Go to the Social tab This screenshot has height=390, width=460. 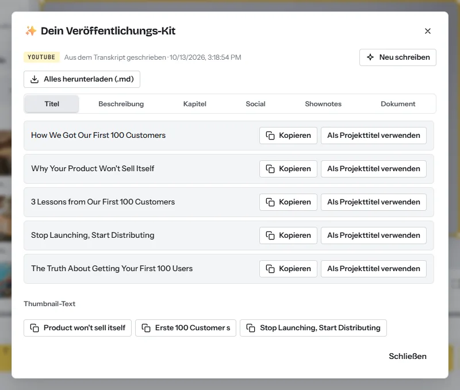[255, 104]
